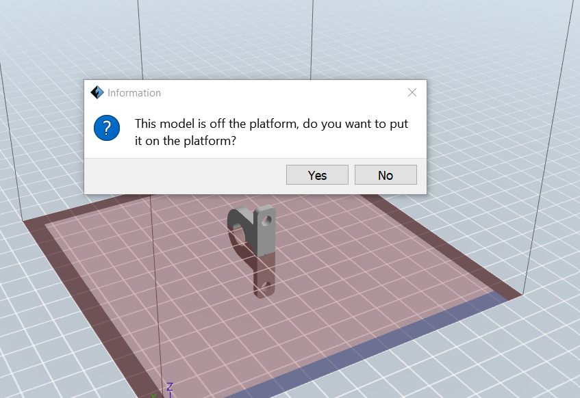The height and width of the screenshot is (398, 580).
Task: Click the FlashPrint logo in dialog title
Action: [x=97, y=93]
